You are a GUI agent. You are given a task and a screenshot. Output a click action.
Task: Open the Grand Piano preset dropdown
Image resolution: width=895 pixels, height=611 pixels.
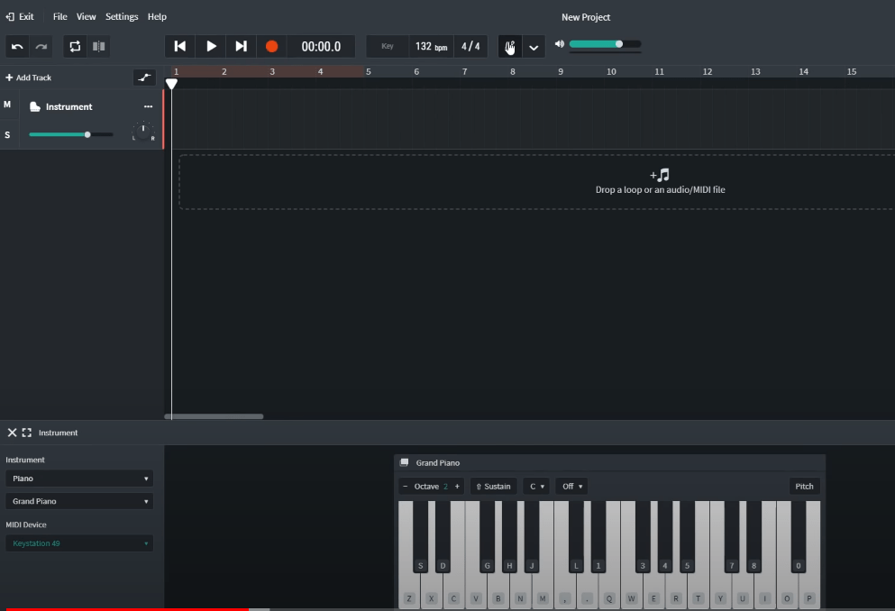point(79,501)
